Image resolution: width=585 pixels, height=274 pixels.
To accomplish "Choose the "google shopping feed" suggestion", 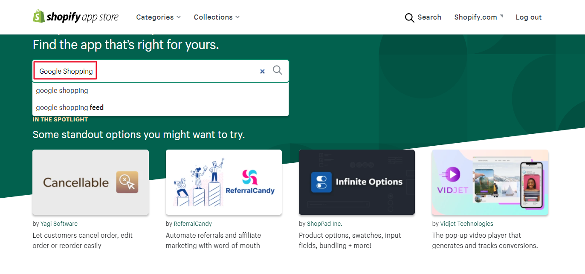I will click(160, 107).
